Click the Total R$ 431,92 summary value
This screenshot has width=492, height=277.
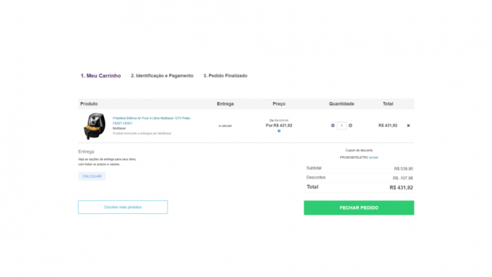coord(401,187)
